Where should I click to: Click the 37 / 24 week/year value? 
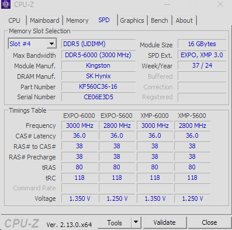point(202,65)
